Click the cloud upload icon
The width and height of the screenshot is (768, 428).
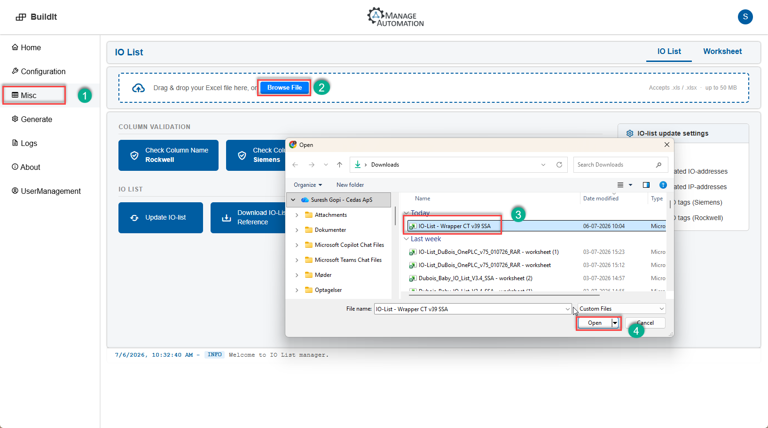click(138, 88)
